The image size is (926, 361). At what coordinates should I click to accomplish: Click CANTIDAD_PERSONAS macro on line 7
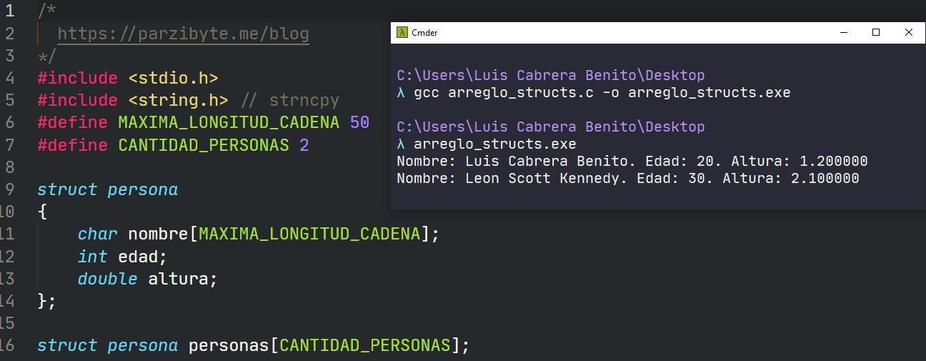coord(204,146)
